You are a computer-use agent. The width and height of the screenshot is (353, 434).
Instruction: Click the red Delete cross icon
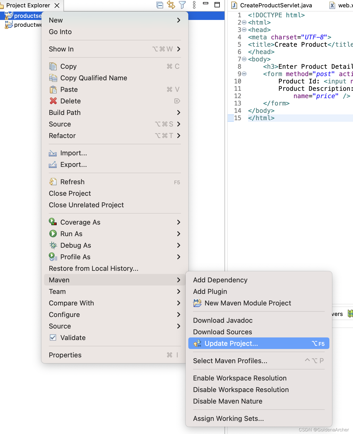53,101
